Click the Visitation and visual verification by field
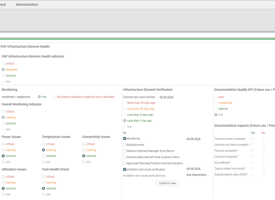The image size is (275, 200). point(198,175)
